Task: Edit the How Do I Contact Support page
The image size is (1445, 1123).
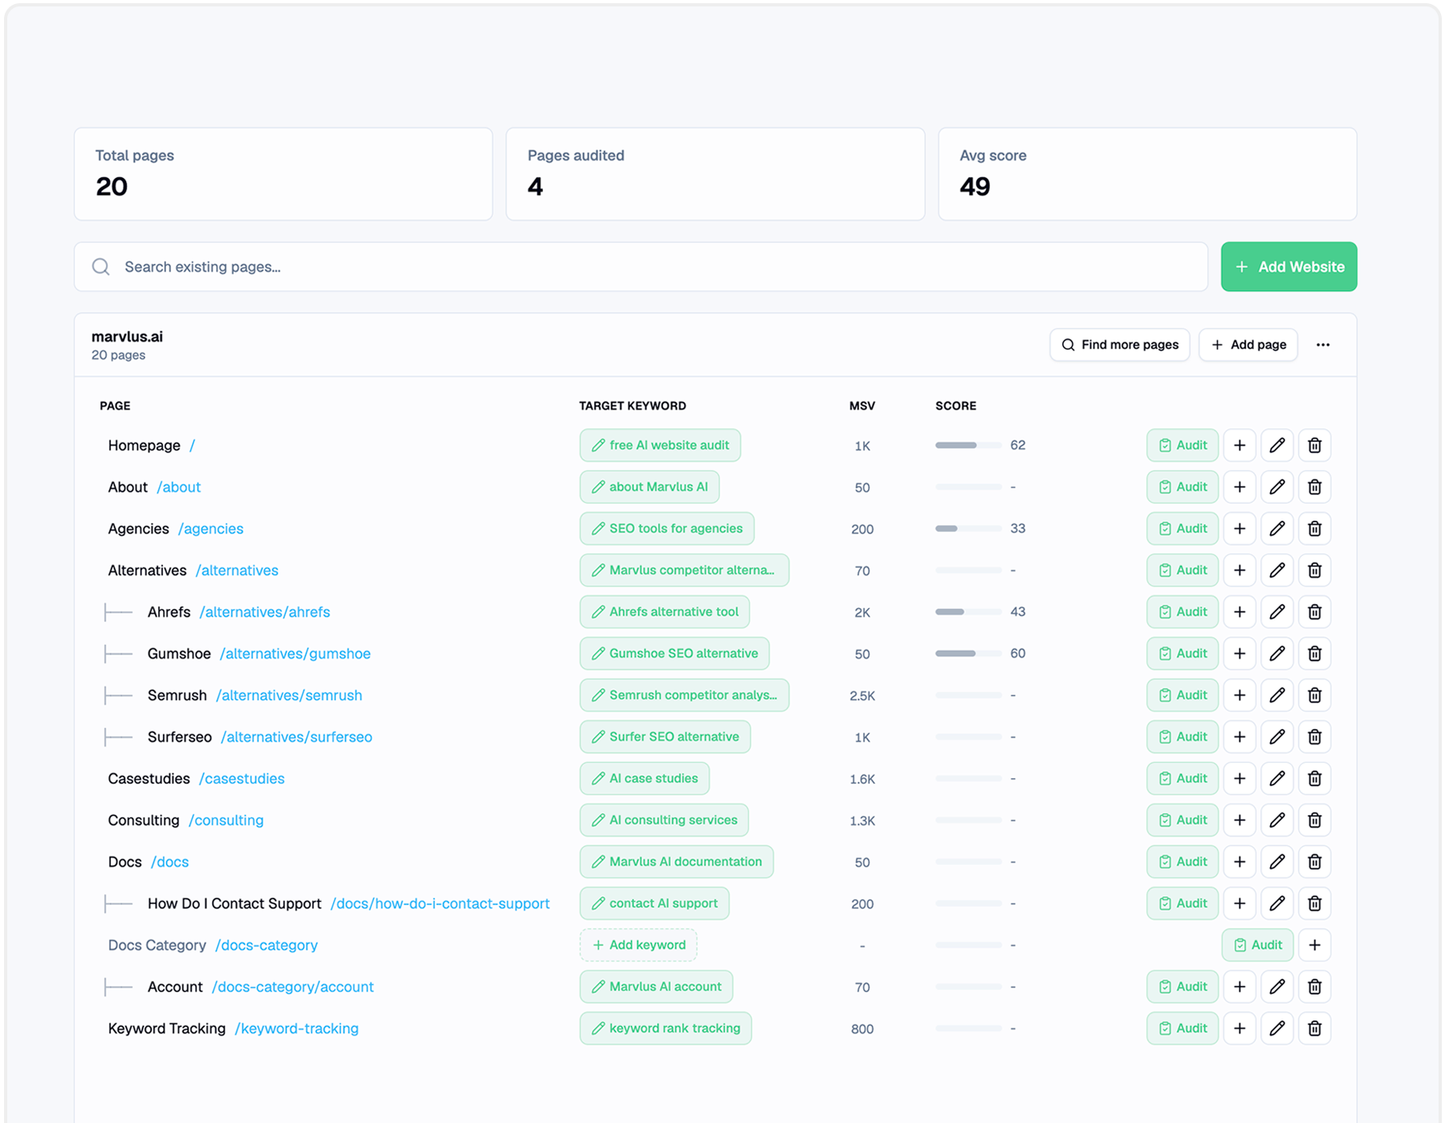Action: click(x=1277, y=904)
